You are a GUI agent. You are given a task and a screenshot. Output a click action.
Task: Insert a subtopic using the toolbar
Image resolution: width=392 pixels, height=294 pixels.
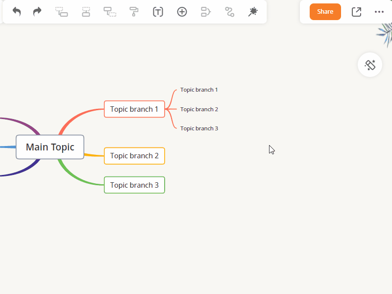point(110,12)
